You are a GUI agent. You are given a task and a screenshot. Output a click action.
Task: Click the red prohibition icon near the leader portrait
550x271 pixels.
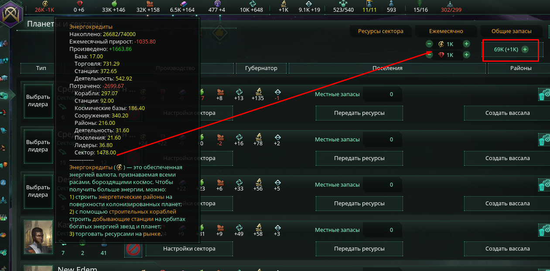coord(133,249)
